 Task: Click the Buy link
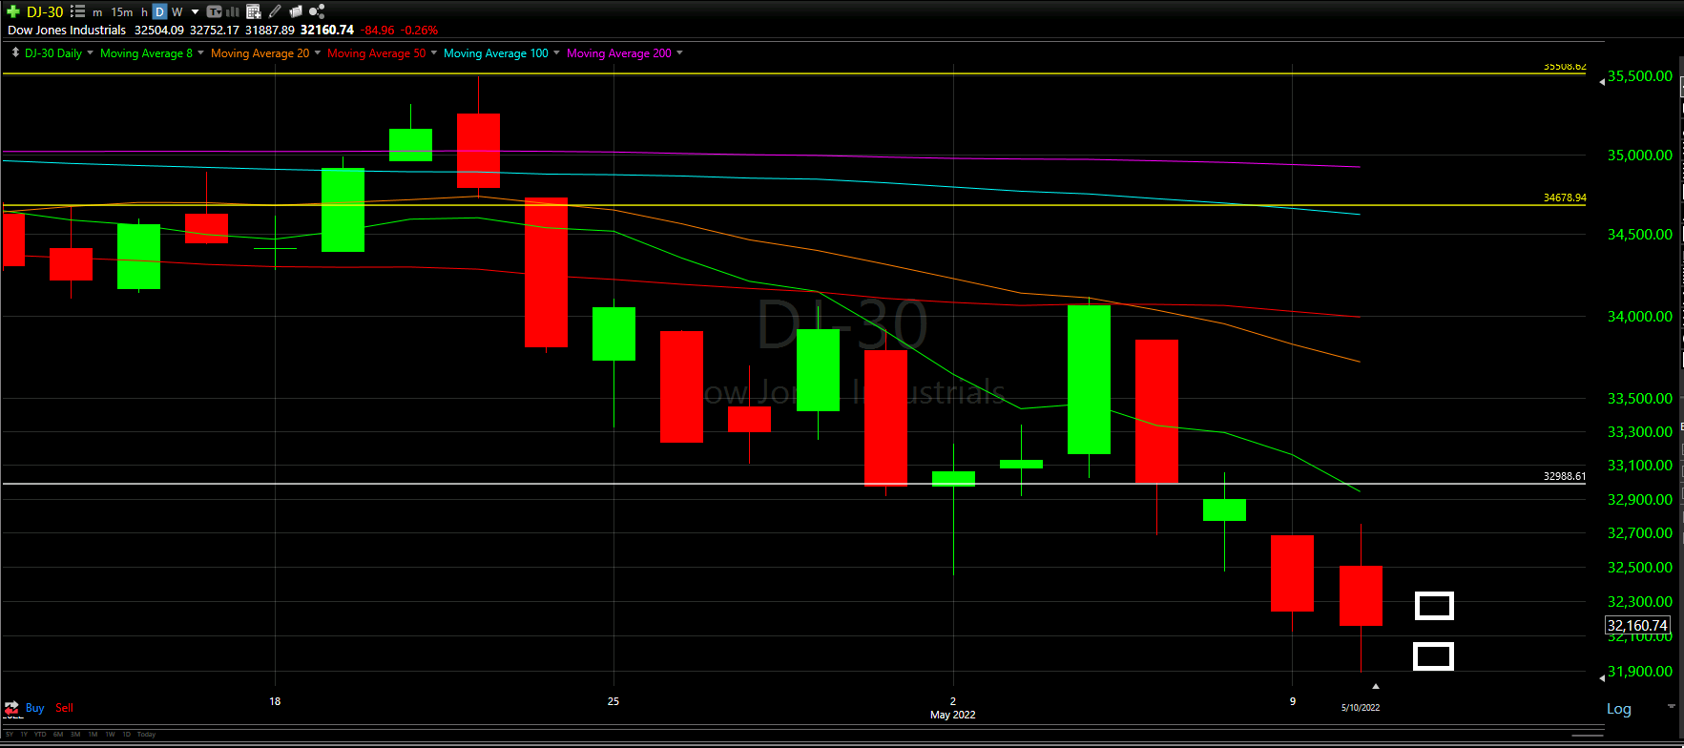click(x=35, y=708)
